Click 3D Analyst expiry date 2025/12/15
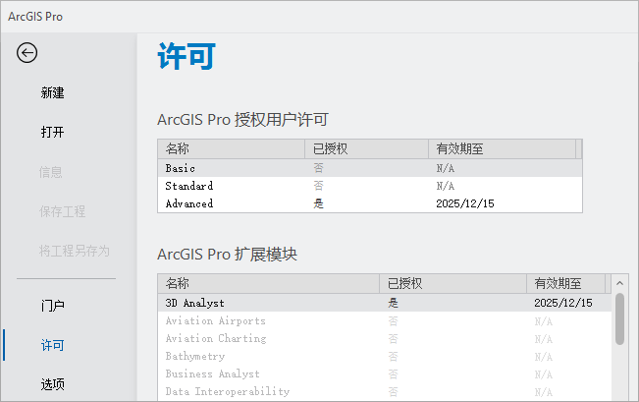 pyautogui.click(x=563, y=303)
